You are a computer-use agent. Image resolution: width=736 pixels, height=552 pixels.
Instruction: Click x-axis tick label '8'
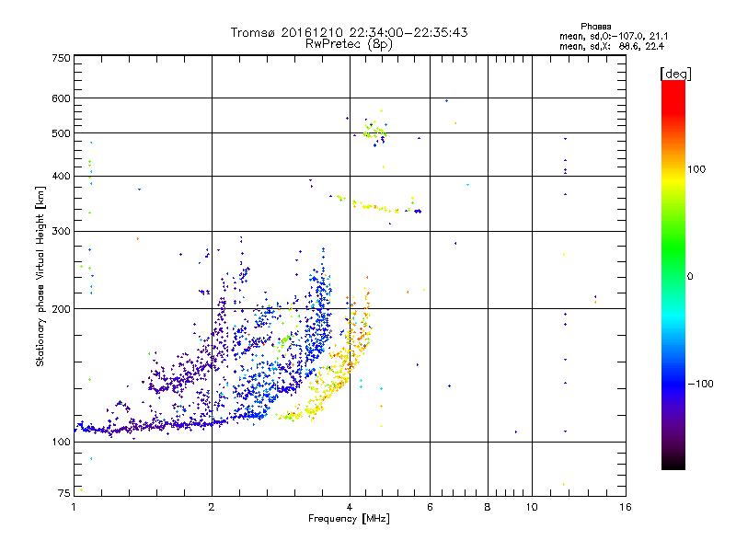[488, 507]
